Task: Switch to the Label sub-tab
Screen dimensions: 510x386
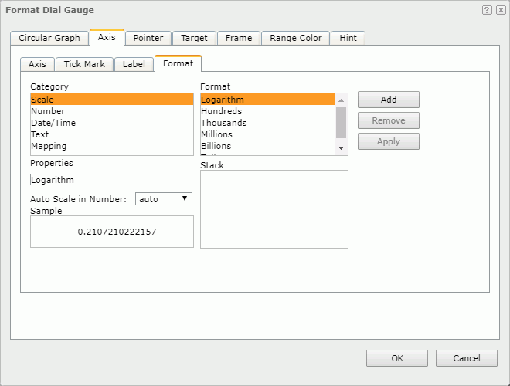Action: pyautogui.click(x=134, y=64)
